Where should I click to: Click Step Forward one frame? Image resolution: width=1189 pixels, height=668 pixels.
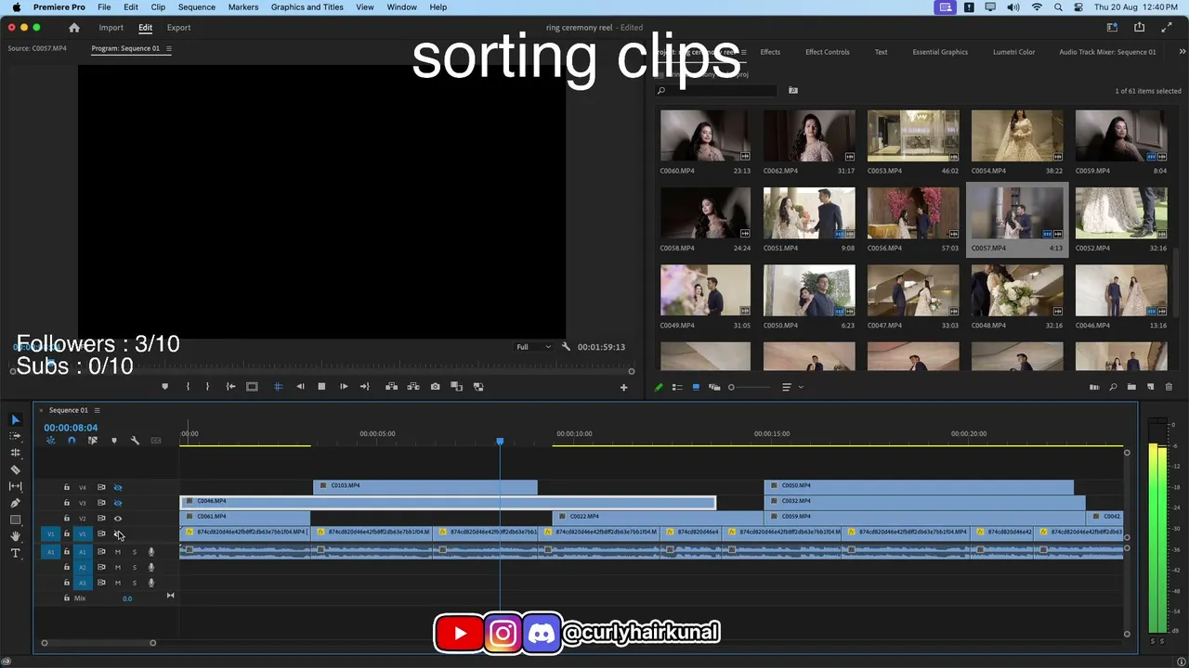(x=344, y=387)
